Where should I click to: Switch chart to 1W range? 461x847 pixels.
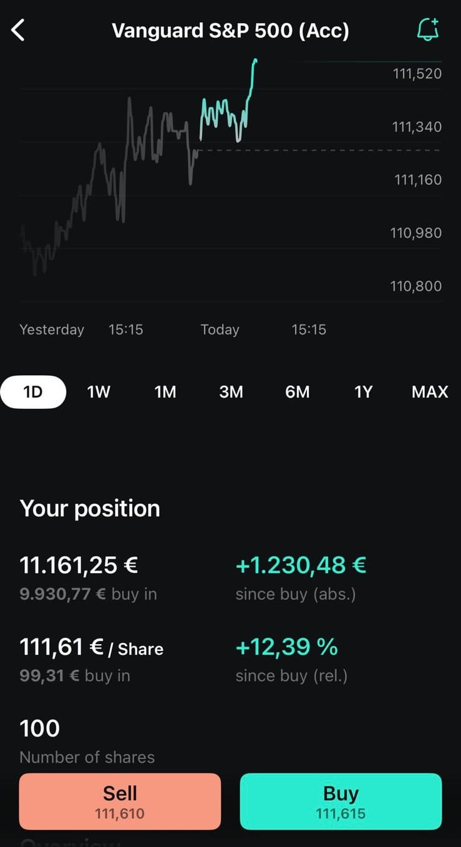click(99, 392)
